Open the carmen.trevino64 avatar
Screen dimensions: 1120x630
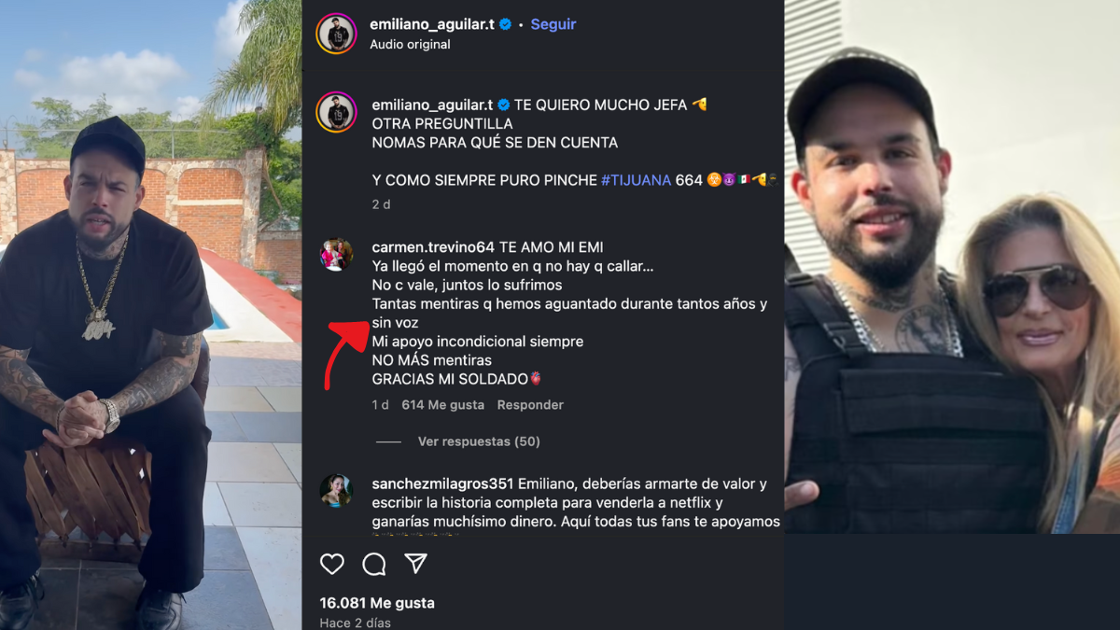click(336, 254)
